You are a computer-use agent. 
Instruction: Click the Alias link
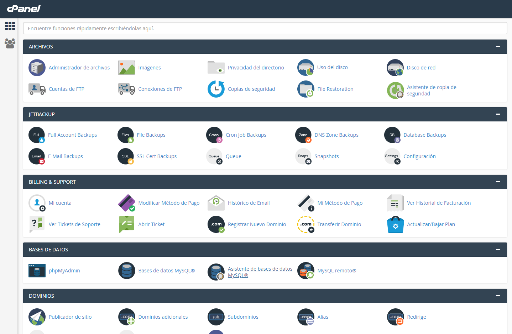(323, 317)
